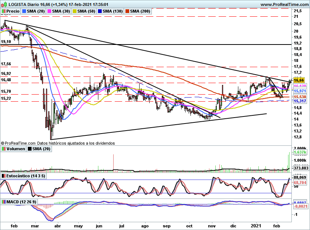Click the 19,10 horizontal level label

tap(6, 42)
